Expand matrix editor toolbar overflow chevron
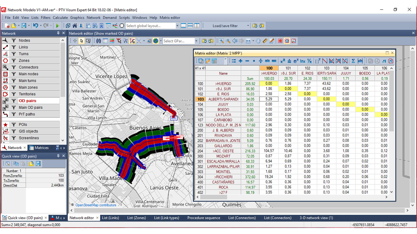 [225, 60]
